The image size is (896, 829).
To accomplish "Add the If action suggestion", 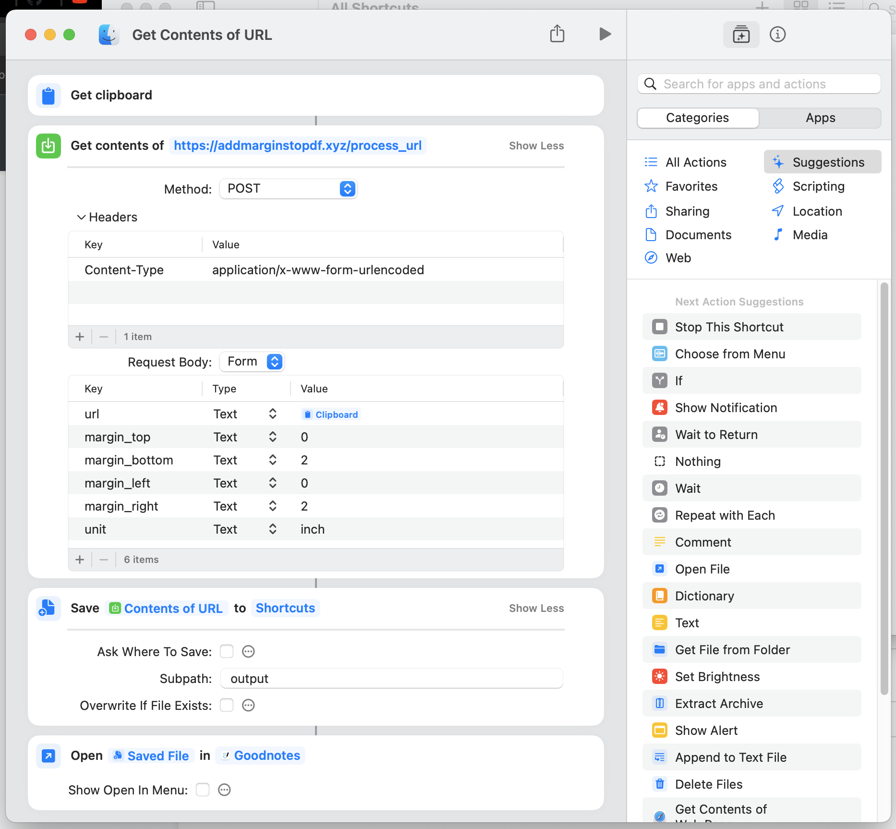I will pos(751,381).
